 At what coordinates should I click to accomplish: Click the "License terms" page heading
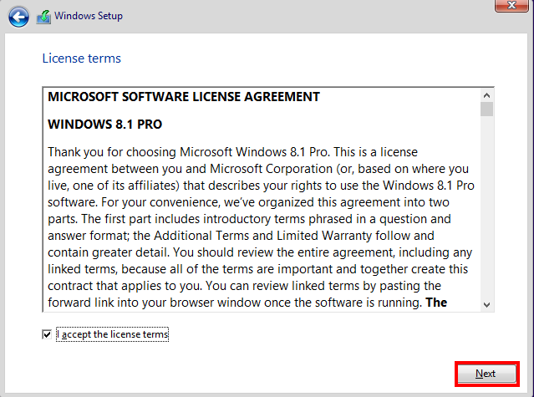click(81, 59)
